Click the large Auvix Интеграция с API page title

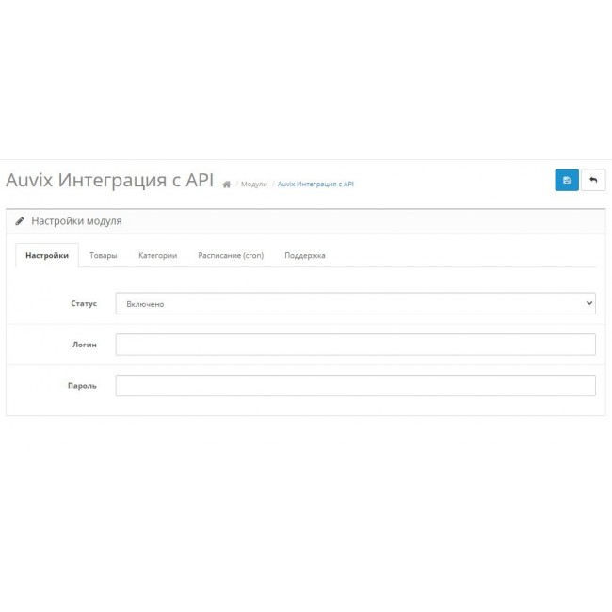point(109,180)
